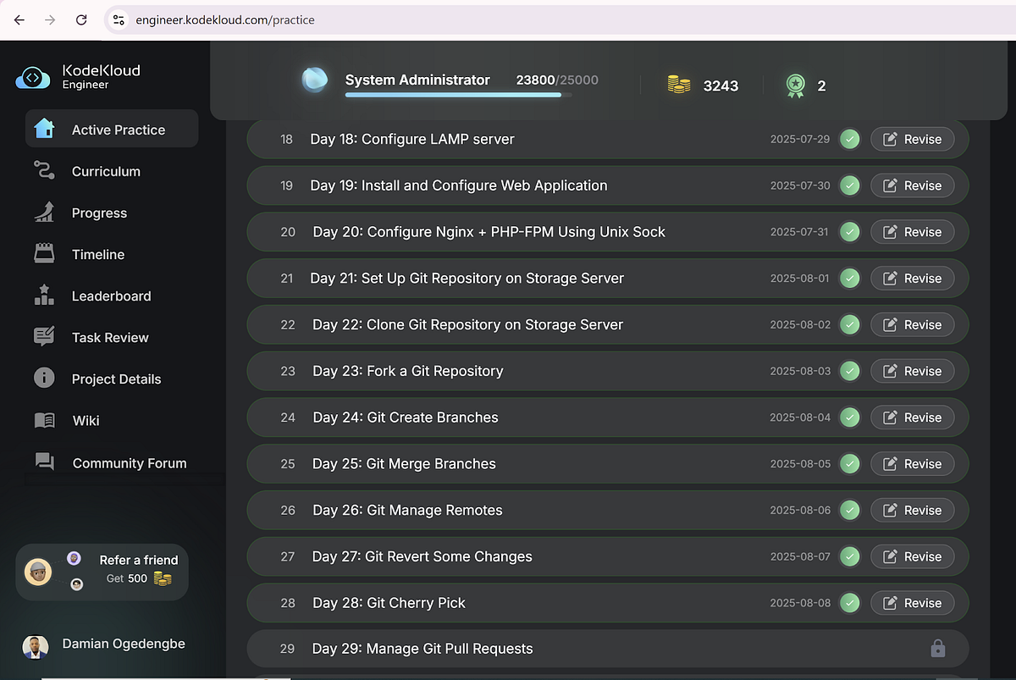
Task: Open the Timeline section
Action: pos(44,254)
